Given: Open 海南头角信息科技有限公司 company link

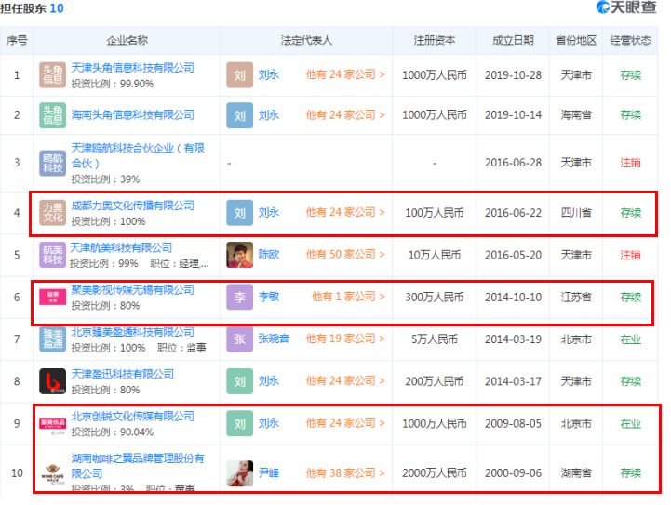Looking at the screenshot, I should click(133, 115).
